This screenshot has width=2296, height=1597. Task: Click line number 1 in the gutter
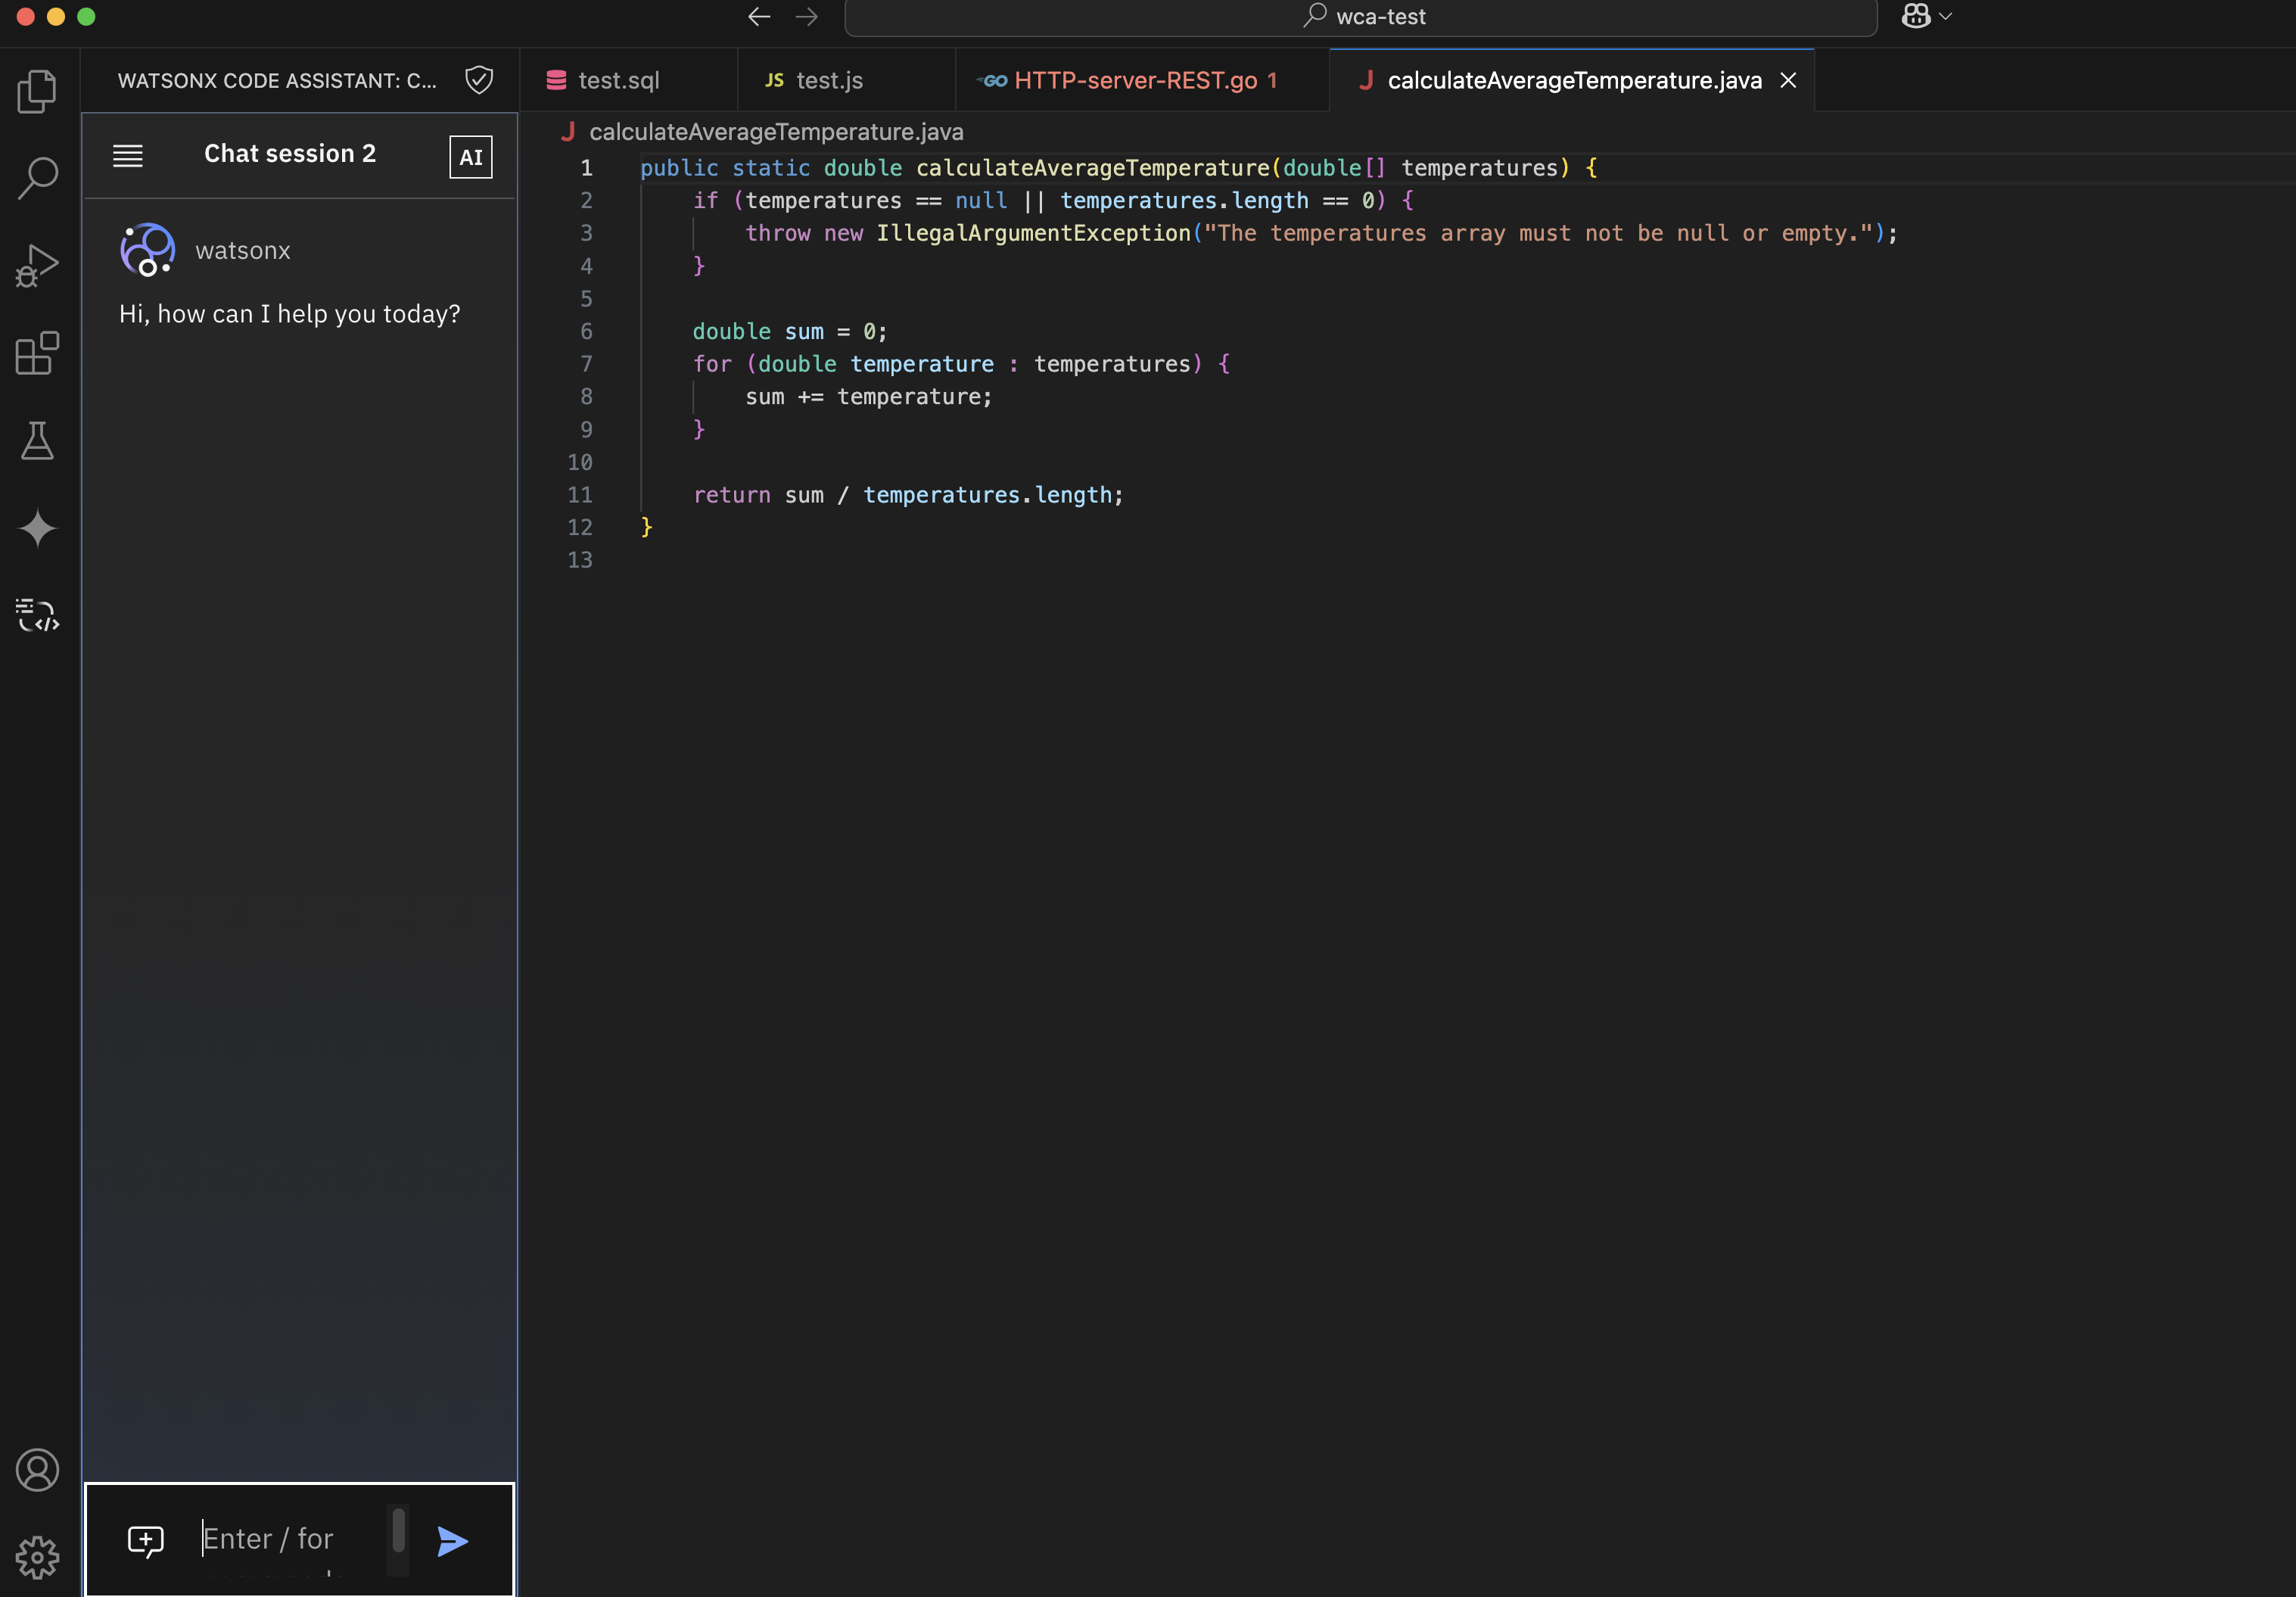pos(587,168)
